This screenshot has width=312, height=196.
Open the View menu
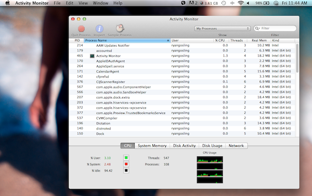(x=83, y=3)
